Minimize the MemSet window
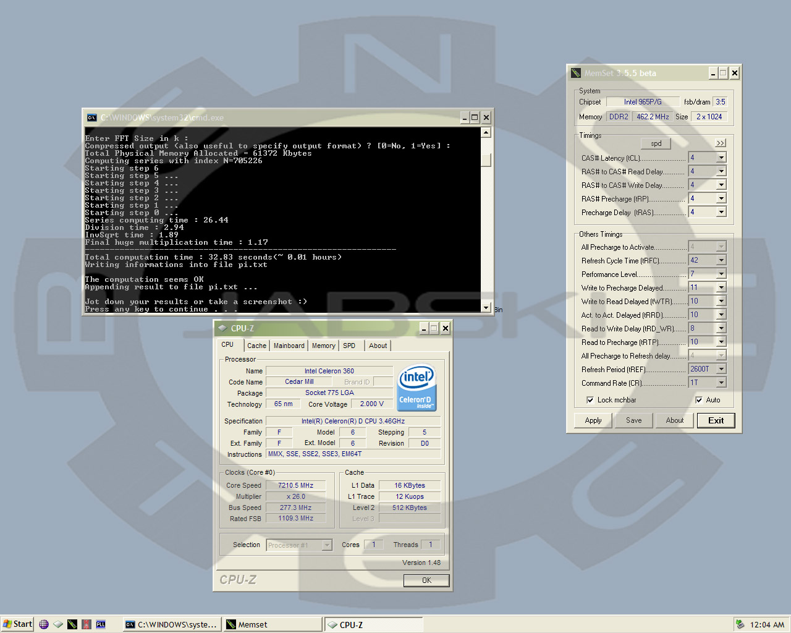 click(x=713, y=73)
